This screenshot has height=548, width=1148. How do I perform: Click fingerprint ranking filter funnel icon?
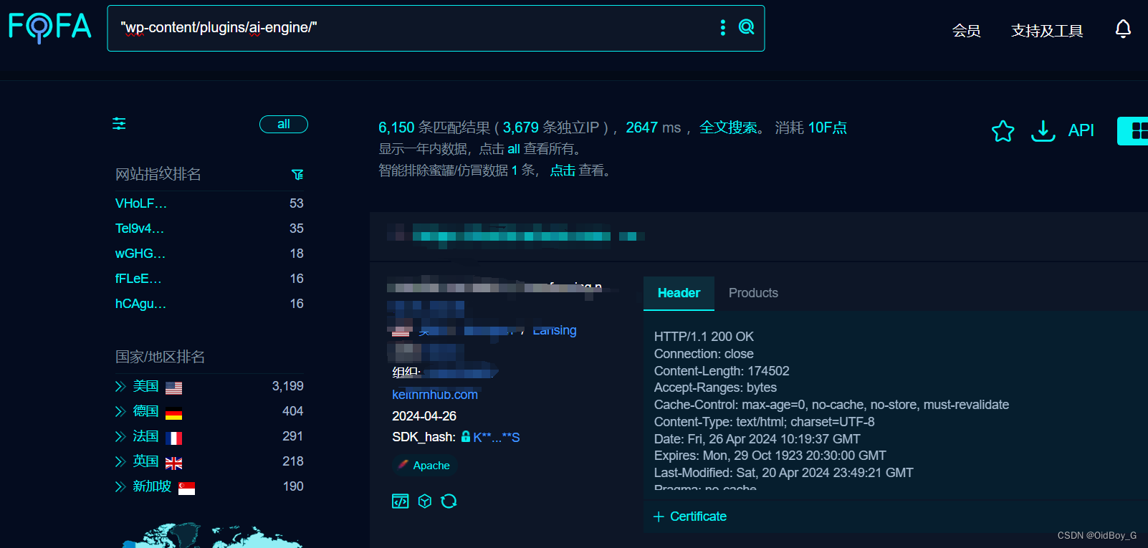pyautogui.click(x=297, y=174)
